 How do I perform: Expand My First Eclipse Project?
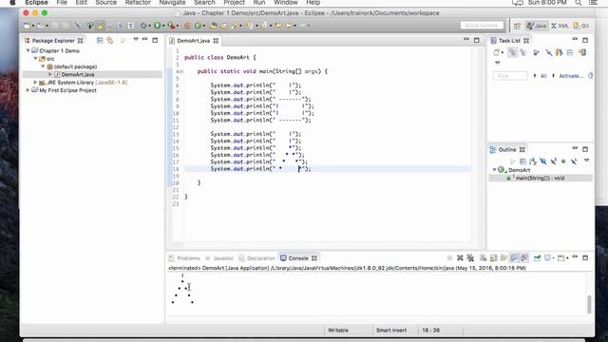pyautogui.click(x=28, y=90)
